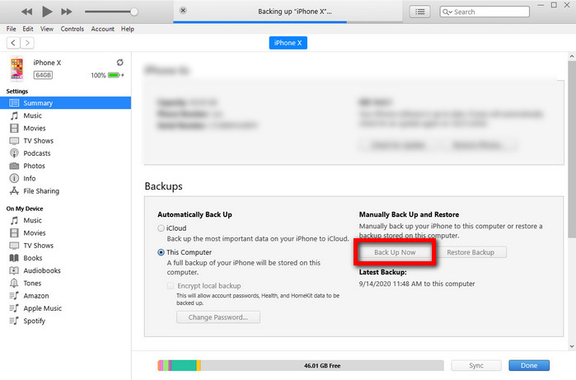The image size is (576, 380).
Task: Select the iCloud backup radio button
Action: point(161,228)
